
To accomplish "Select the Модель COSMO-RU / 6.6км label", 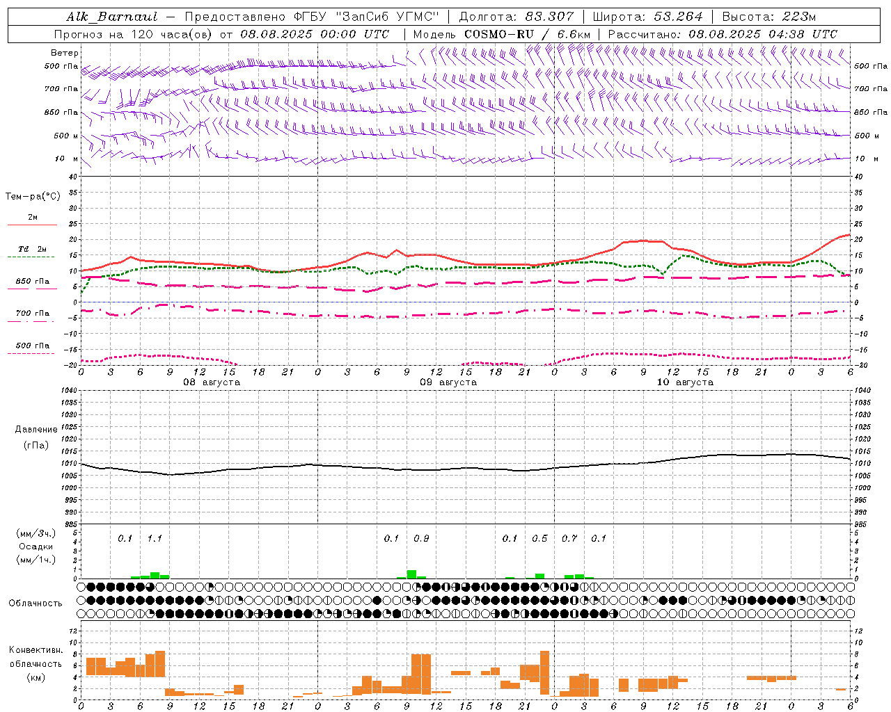I will pos(502,34).
